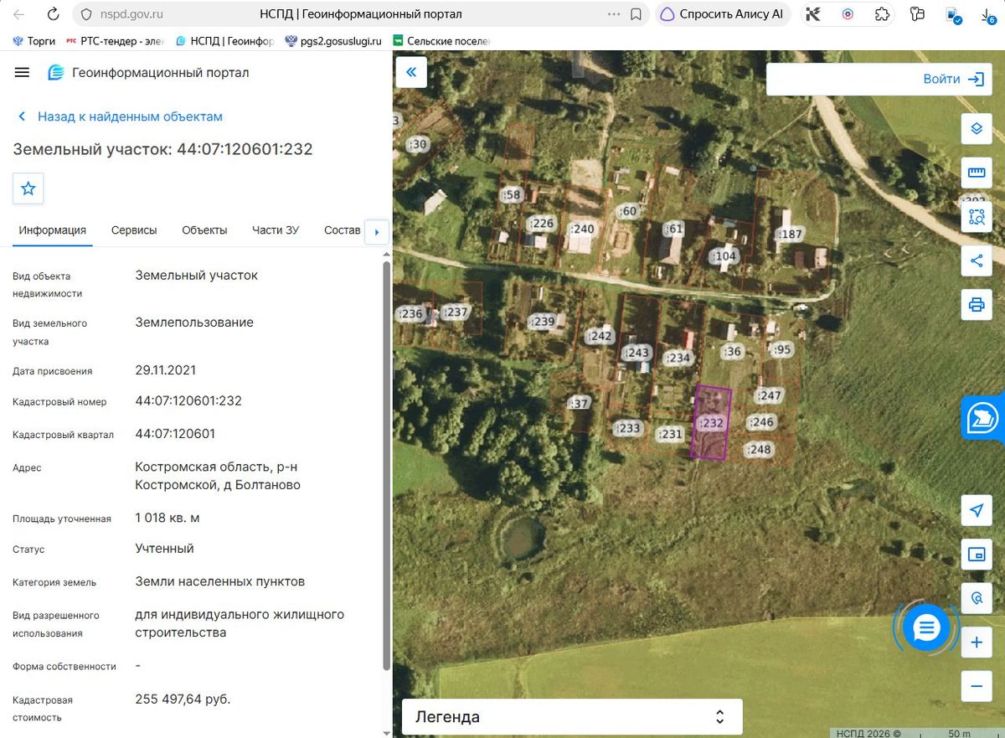Print the map using printer icon

(977, 304)
